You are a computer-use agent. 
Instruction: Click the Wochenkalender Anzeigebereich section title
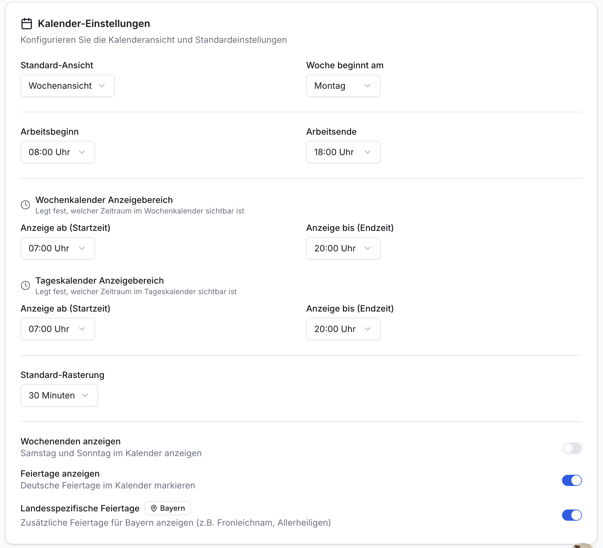point(104,200)
